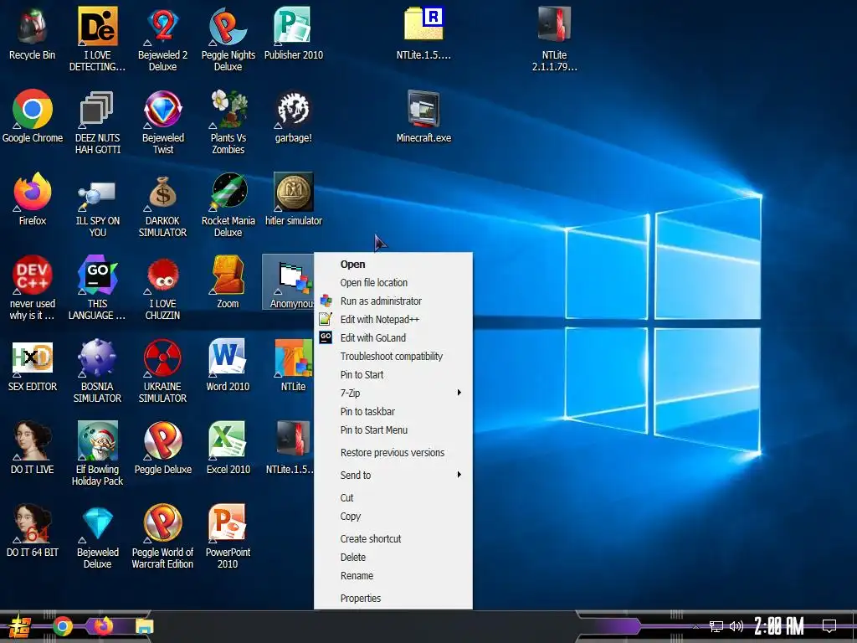Image resolution: width=857 pixels, height=643 pixels.
Task: Select the DO IT 64 BIT icon
Action: click(33, 531)
